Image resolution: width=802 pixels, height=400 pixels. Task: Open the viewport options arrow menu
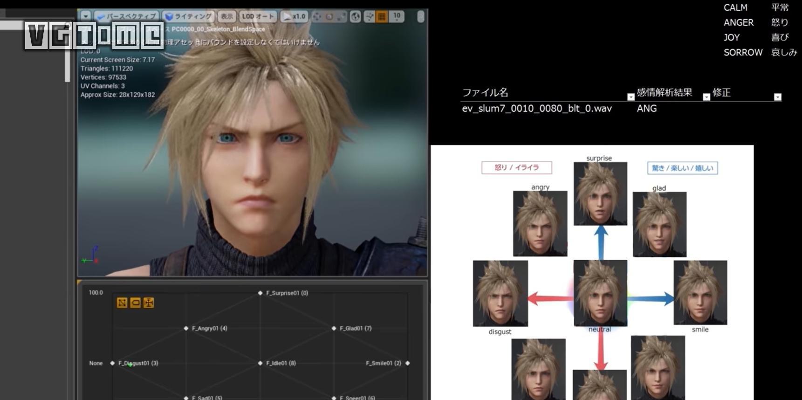pyautogui.click(x=86, y=16)
